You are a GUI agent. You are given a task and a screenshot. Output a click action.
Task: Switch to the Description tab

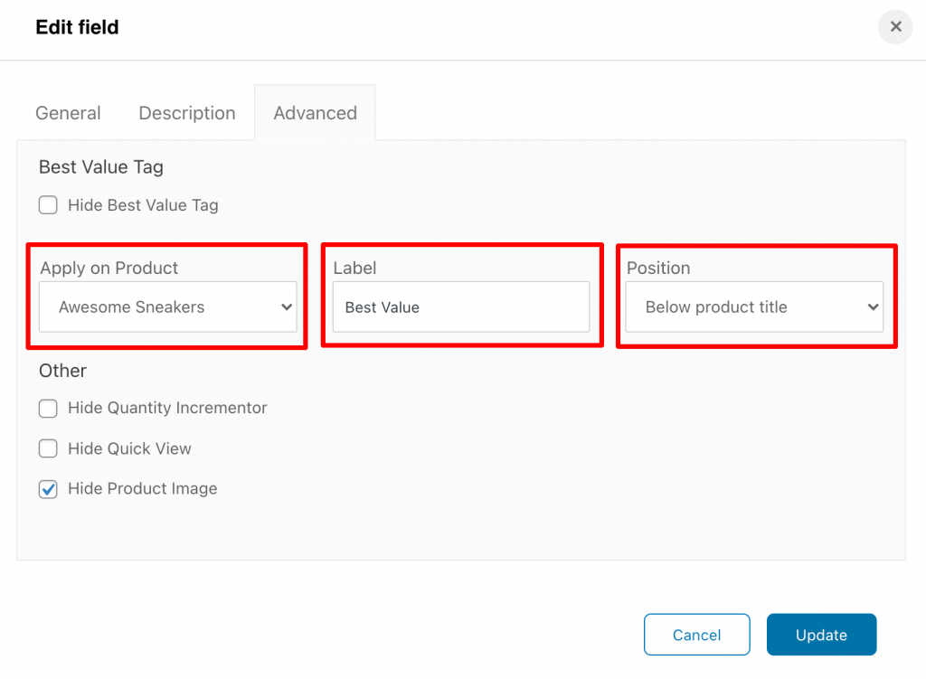pyautogui.click(x=186, y=113)
